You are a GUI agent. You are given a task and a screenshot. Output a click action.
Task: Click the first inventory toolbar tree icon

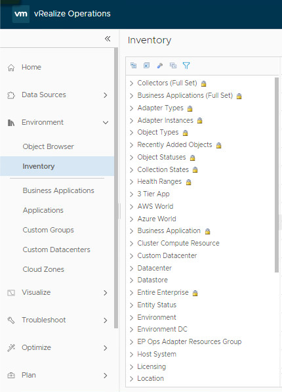tap(133, 66)
